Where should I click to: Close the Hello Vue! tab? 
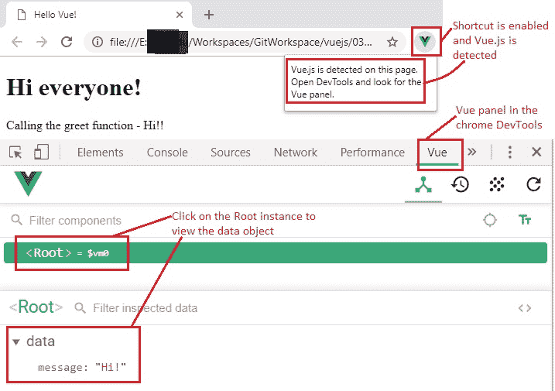[180, 15]
